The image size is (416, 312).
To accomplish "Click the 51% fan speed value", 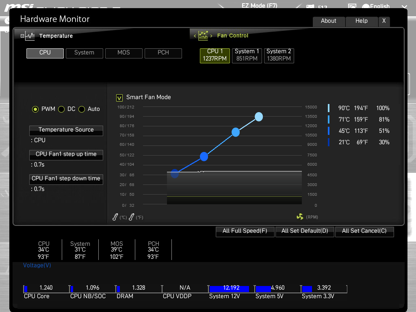I will pos(384,131).
